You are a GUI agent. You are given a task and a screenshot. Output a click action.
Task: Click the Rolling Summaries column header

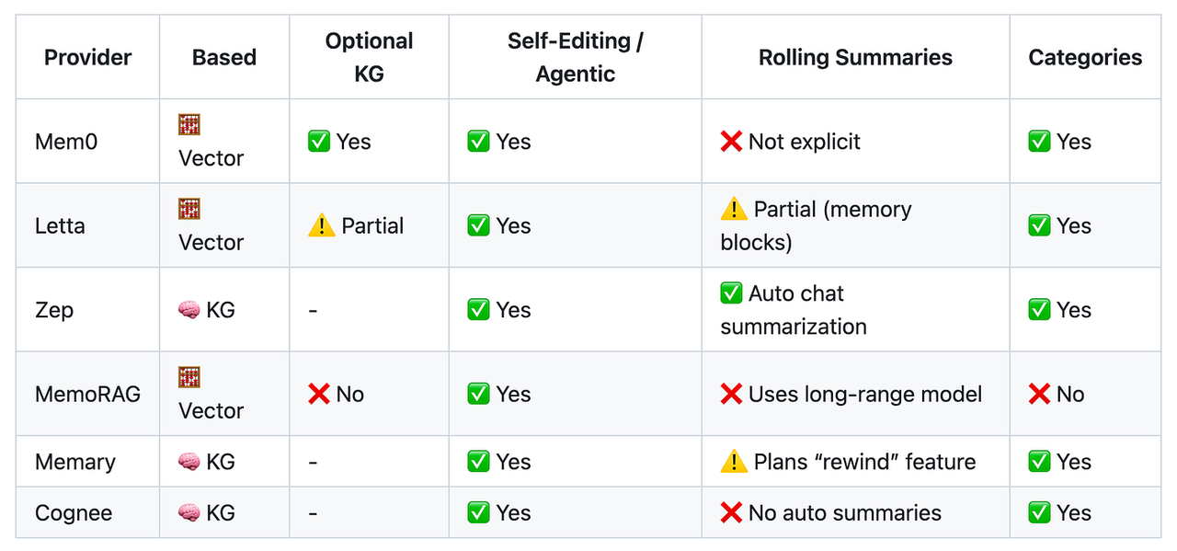pyautogui.click(x=855, y=57)
